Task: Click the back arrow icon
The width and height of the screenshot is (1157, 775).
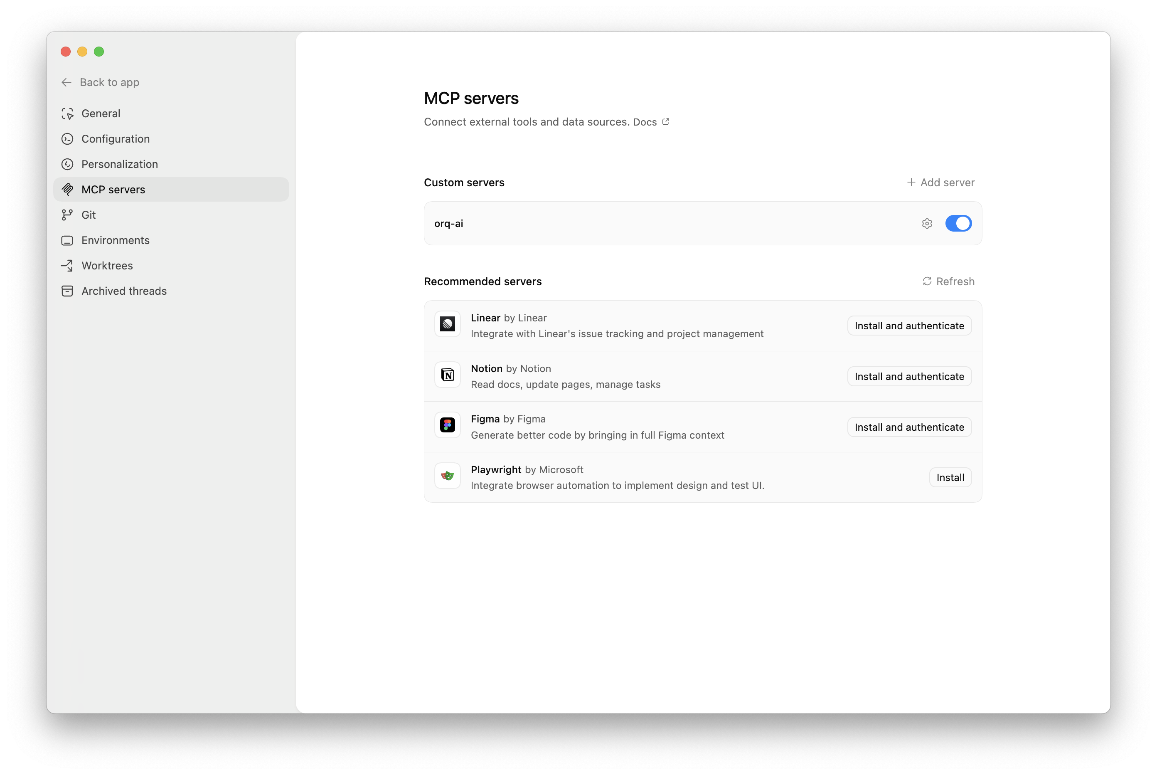Action: click(x=66, y=83)
